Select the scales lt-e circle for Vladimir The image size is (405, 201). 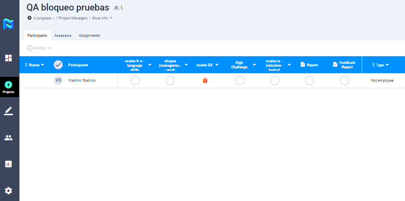click(x=135, y=80)
